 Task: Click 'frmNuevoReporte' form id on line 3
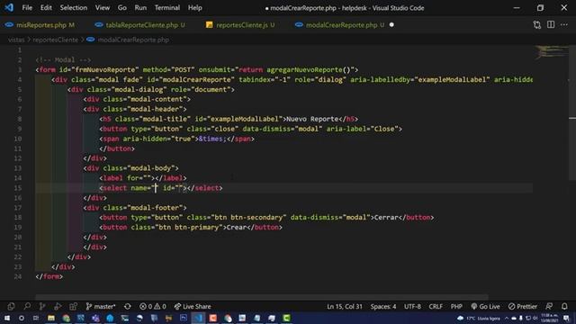pyautogui.click(x=105, y=70)
